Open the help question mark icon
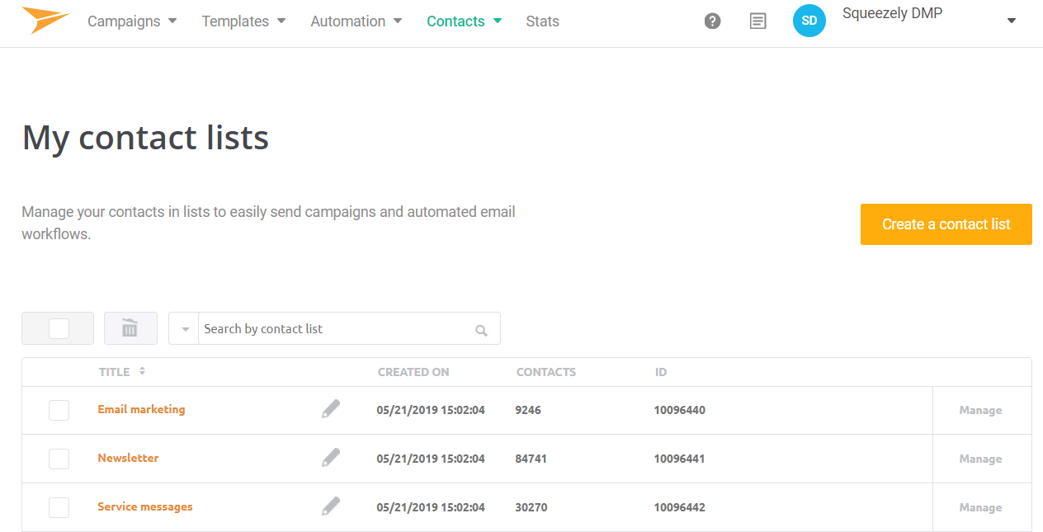The width and height of the screenshot is (1043, 532). (x=713, y=21)
